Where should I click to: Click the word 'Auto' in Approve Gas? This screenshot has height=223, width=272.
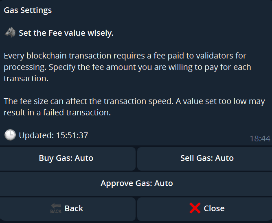[x=164, y=183]
